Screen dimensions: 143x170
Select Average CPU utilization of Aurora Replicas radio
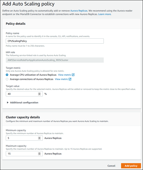[x=7, y=75]
